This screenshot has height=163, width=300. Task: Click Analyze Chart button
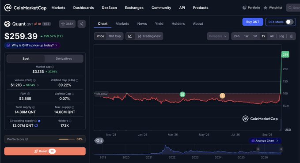point(265,141)
